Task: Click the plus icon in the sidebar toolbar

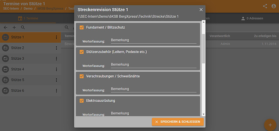Action: [14, 27]
